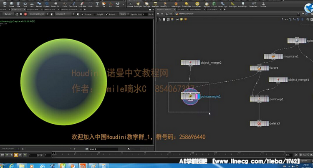Screen dimensions: 313x168
Task: Select the File shelf tool
Action: [x=104, y=4]
